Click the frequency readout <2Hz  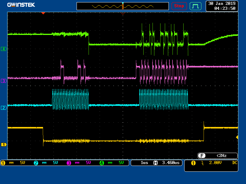click(221, 156)
